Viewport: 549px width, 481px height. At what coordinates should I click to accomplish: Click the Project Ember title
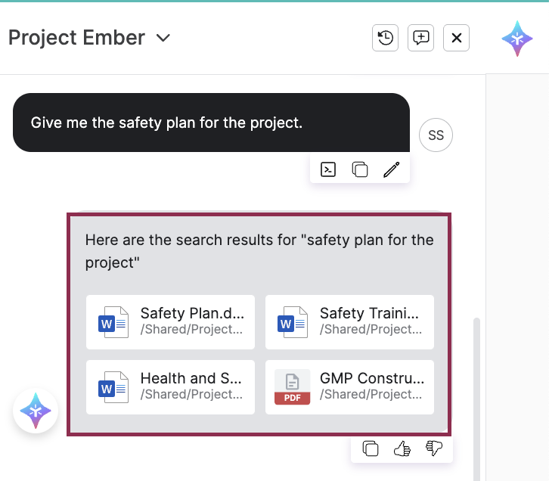coord(76,38)
